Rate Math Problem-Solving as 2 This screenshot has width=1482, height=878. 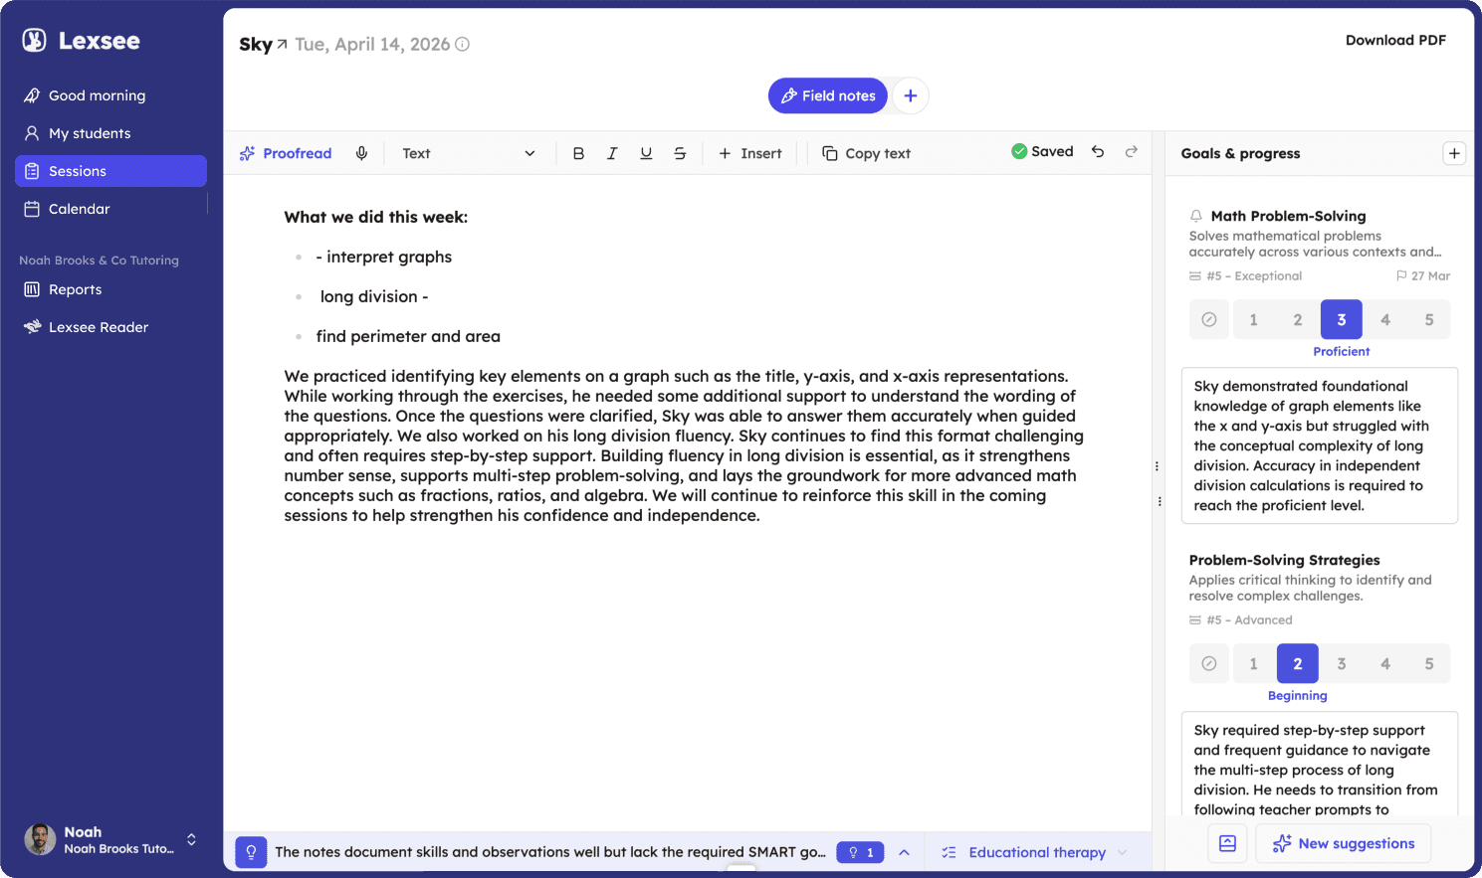click(x=1297, y=319)
